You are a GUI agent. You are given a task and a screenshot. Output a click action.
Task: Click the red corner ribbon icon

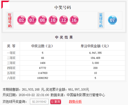5,4
